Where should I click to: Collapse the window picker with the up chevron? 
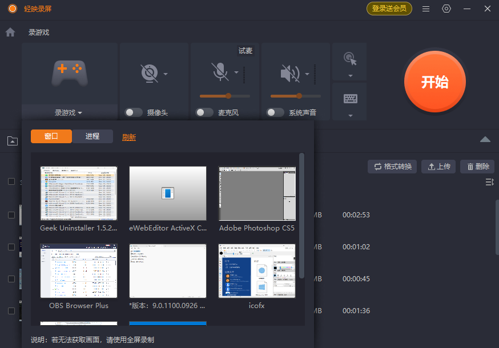[485, 139]
